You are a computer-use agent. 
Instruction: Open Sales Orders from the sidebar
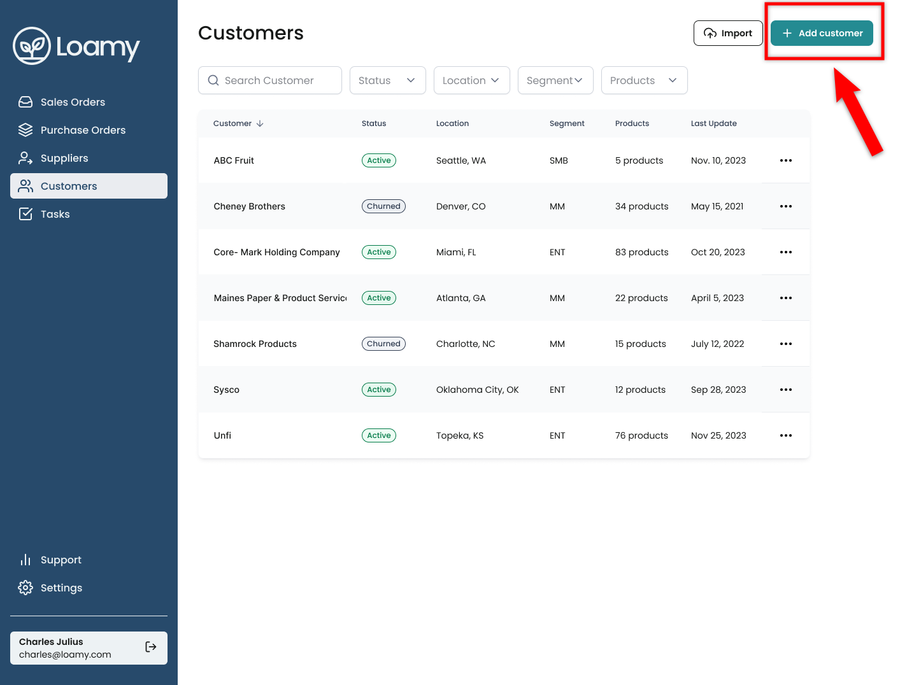(89, 102)
